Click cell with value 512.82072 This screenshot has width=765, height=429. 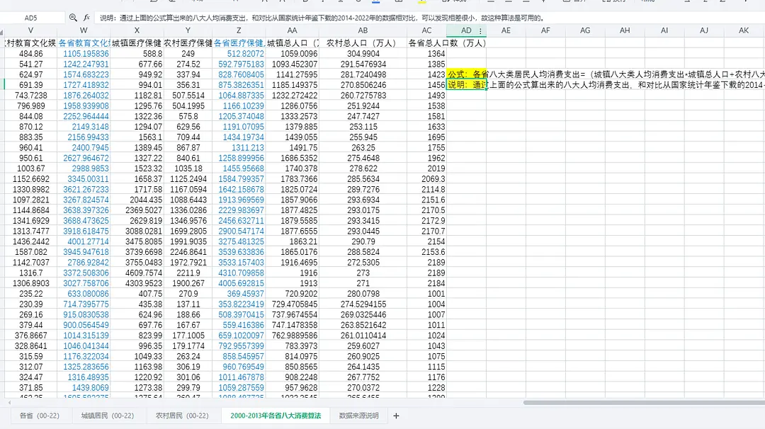239,54
